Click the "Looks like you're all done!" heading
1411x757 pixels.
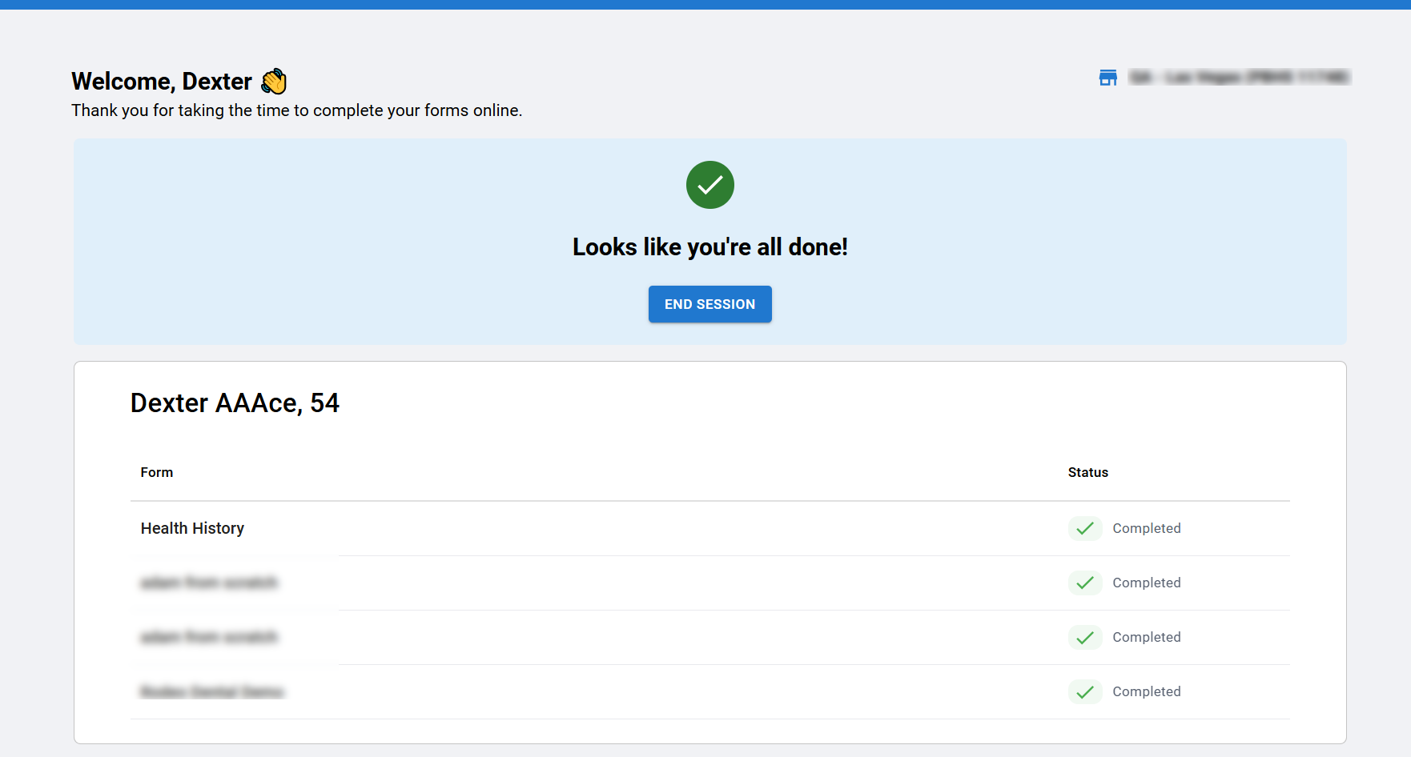[x=710, y=247]
